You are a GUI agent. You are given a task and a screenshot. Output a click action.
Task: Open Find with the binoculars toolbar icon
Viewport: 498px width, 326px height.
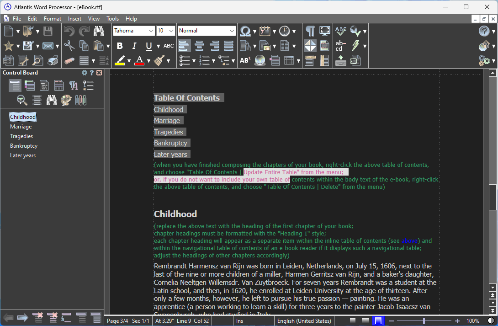coord(99,31)
